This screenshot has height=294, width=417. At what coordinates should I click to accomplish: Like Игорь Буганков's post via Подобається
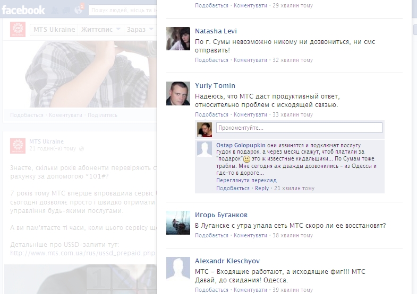[x=211, y=235]
